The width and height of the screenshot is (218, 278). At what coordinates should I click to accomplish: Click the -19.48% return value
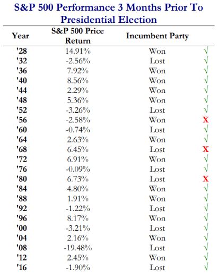[x=78, y=248]
